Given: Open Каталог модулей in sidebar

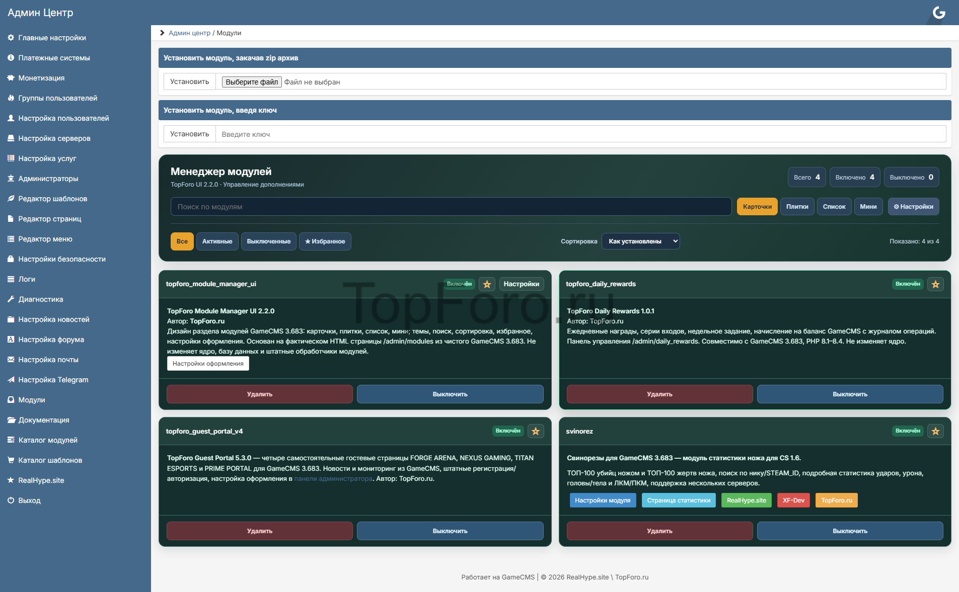Looking at the screenshot, I should (x=48, y=440).
